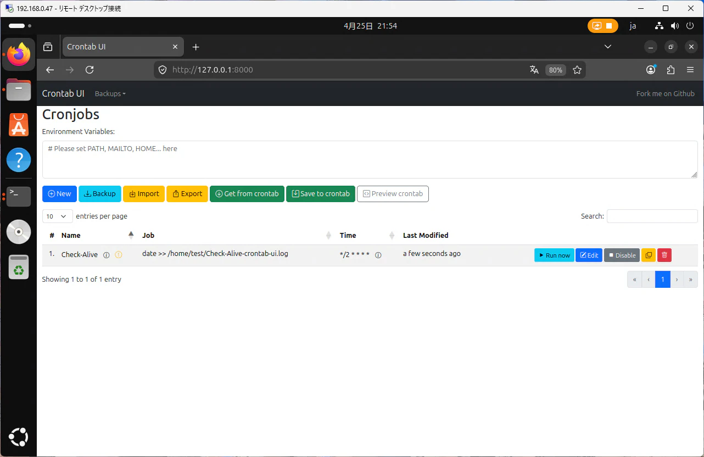Click the orange warning icon beside Check-Alive

tap(119, 255)
